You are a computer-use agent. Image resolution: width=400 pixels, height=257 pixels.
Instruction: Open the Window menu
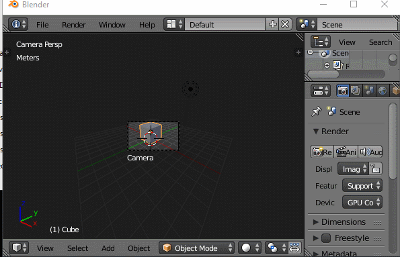[112, 25]
